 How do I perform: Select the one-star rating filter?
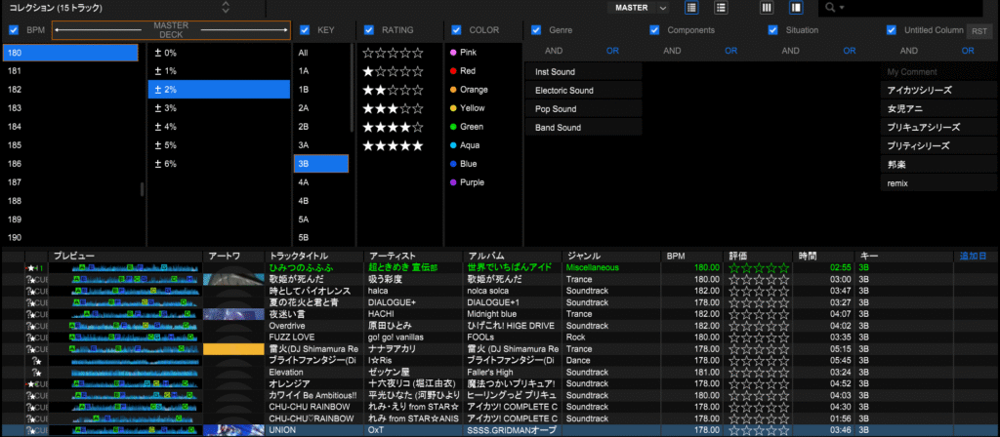pyautogui.click(x=393, y=71)
